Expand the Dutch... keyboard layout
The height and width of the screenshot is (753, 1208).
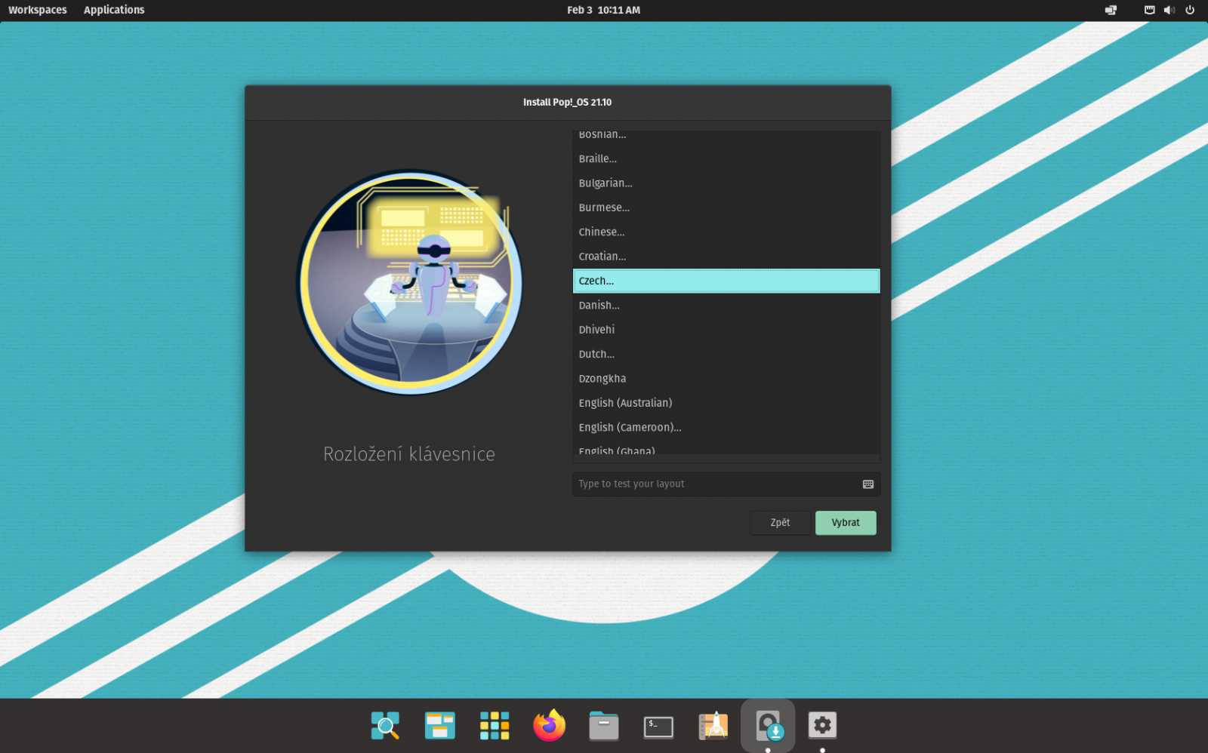click(x=726, y=354)
